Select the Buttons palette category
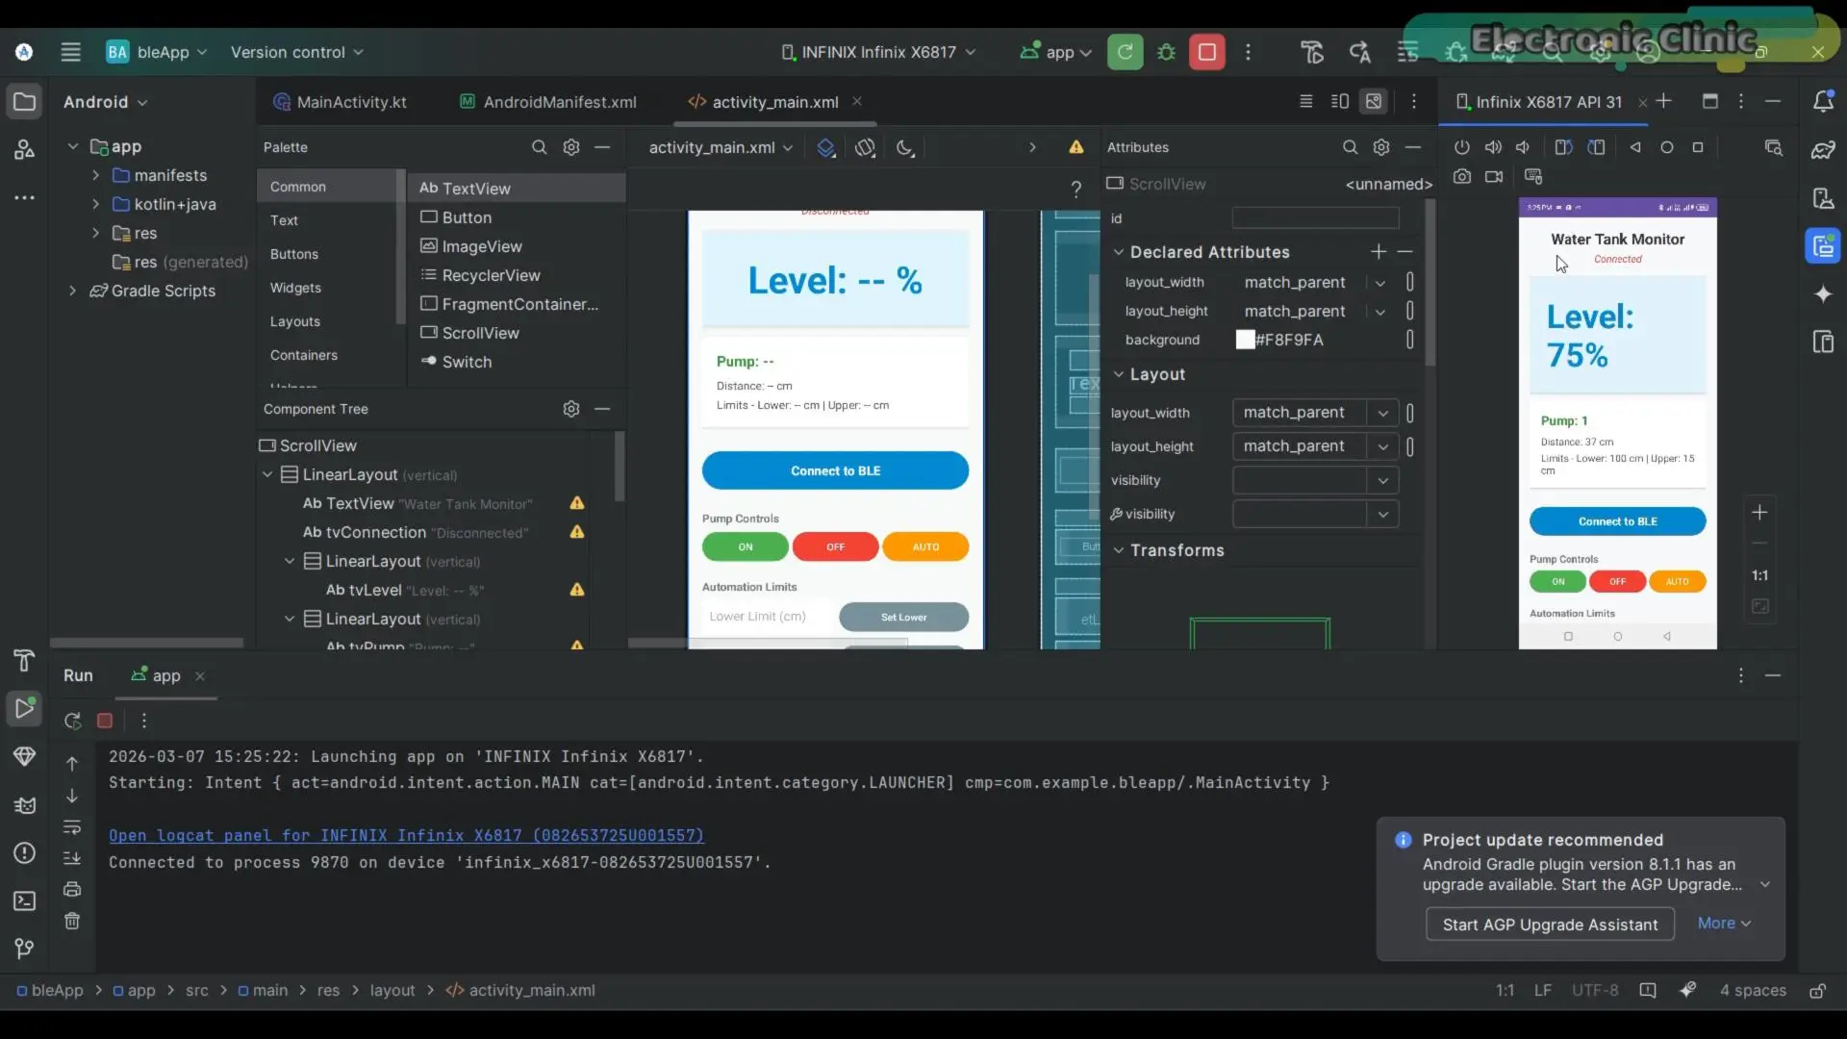Viewport: 1847px width, 1039px height. point(294,254)
